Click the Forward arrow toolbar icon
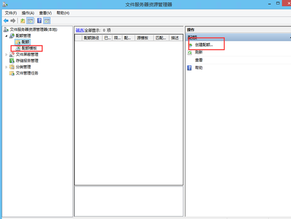Viewport: 291px width, 219px height. coord(13,21)
